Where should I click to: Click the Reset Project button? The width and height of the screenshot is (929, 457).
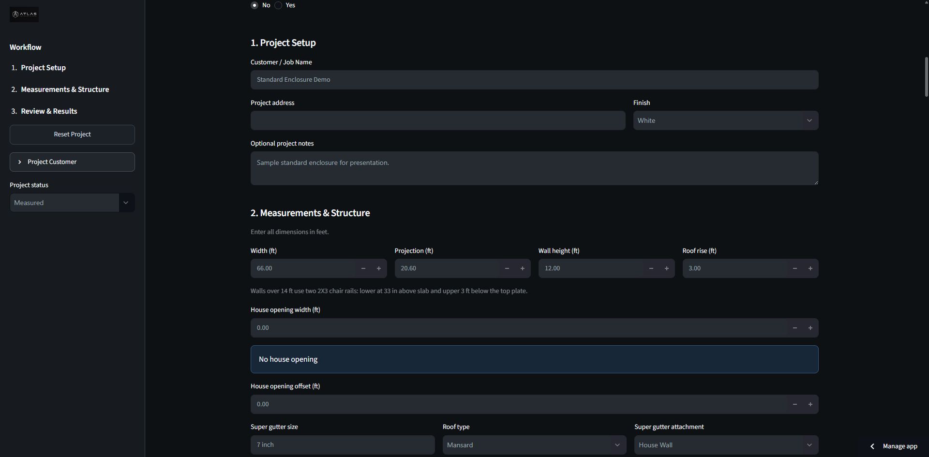72,134
